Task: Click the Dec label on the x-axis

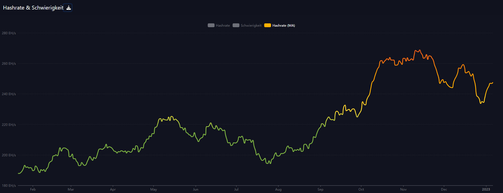Action: pos(444,189)
